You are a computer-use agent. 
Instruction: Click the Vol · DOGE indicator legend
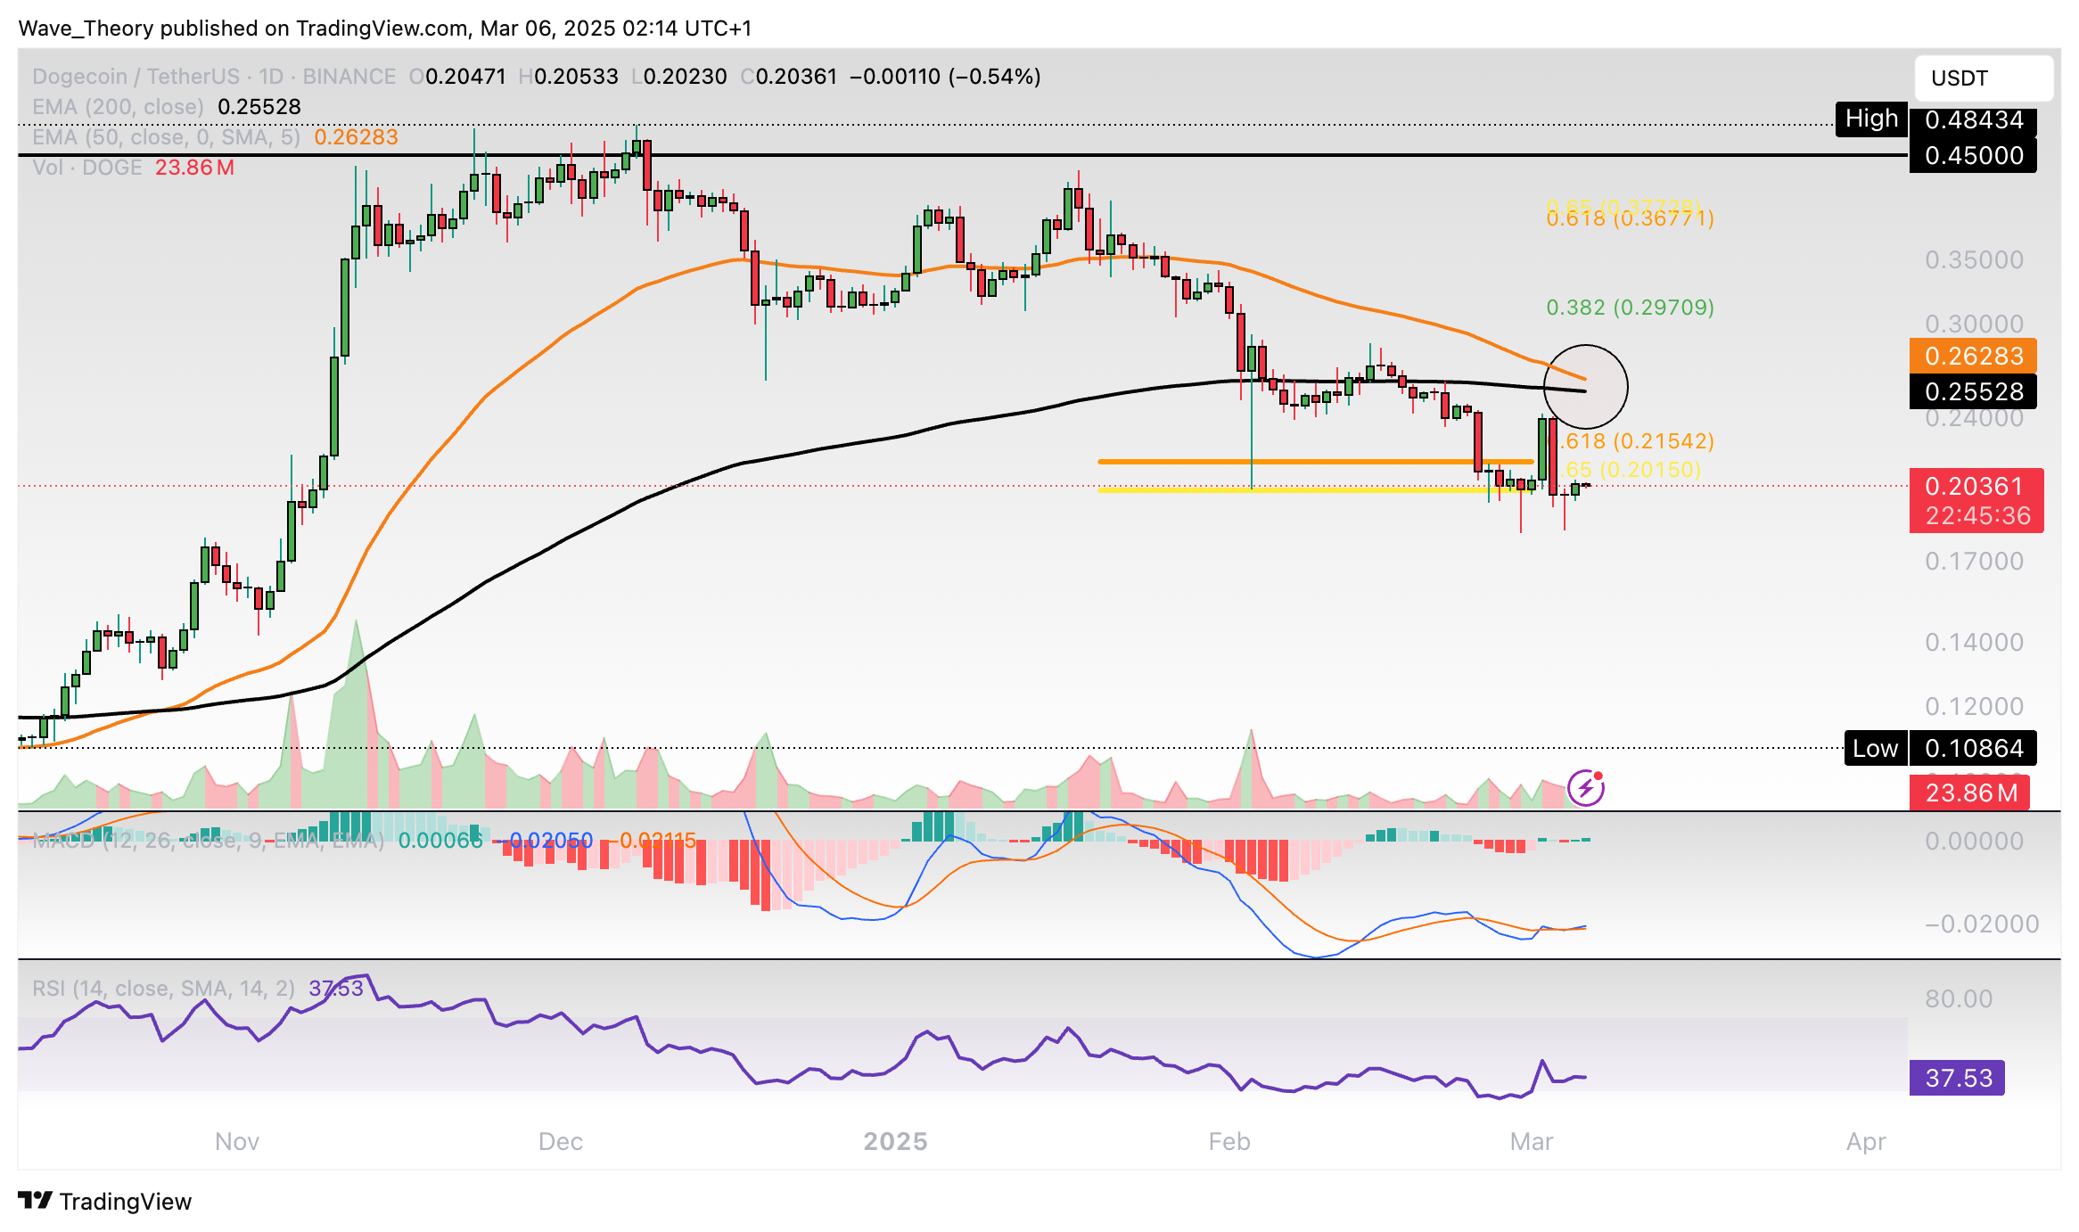[87, 168]
